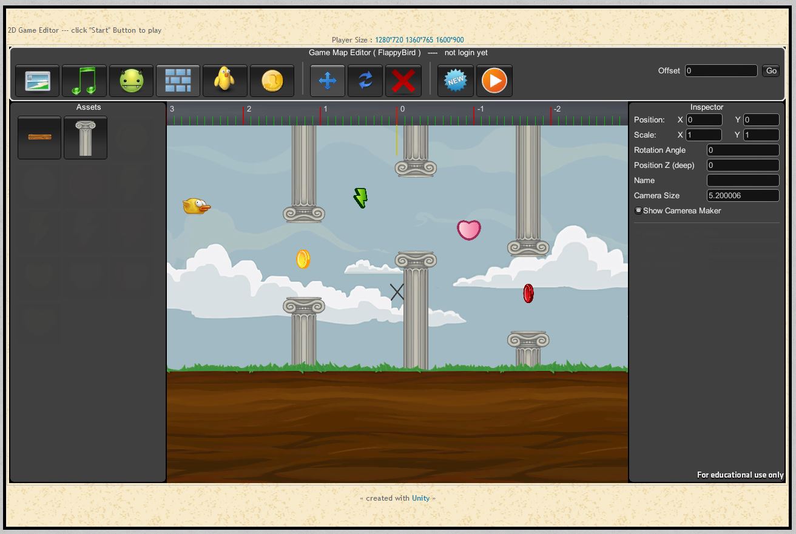Image resolution: width=796 pixels, height=534 pixels.
Task: Click the blue rotate arrows tool
Action: pos(365,81)
